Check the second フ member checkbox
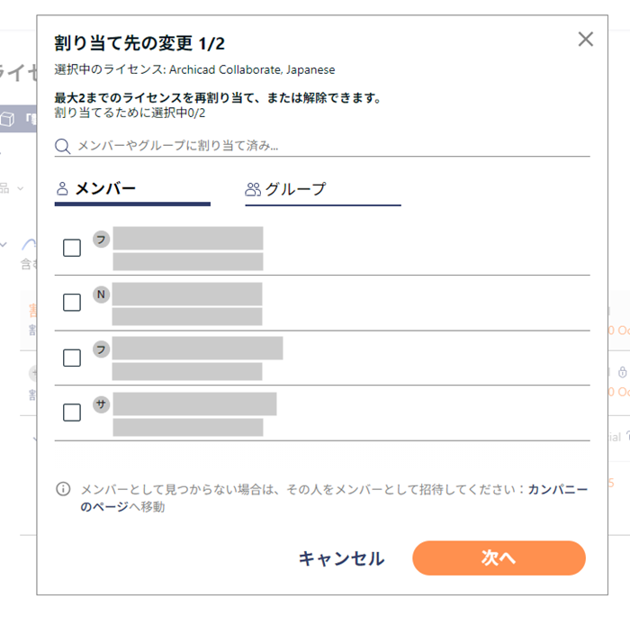Screen dimensions: 630x617 point(72,358)
